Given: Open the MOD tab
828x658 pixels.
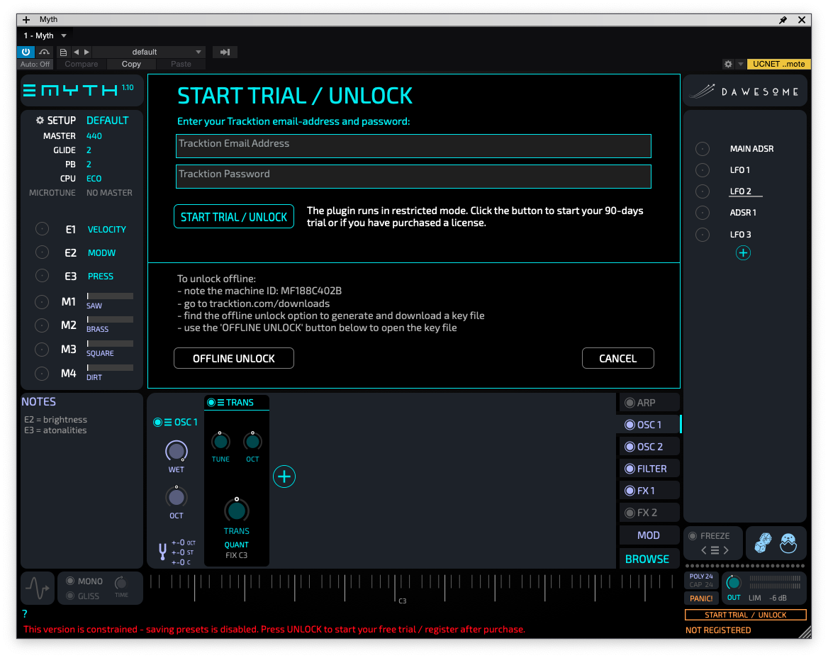Looking at the screenshot, I should click(x=649, y=535).
